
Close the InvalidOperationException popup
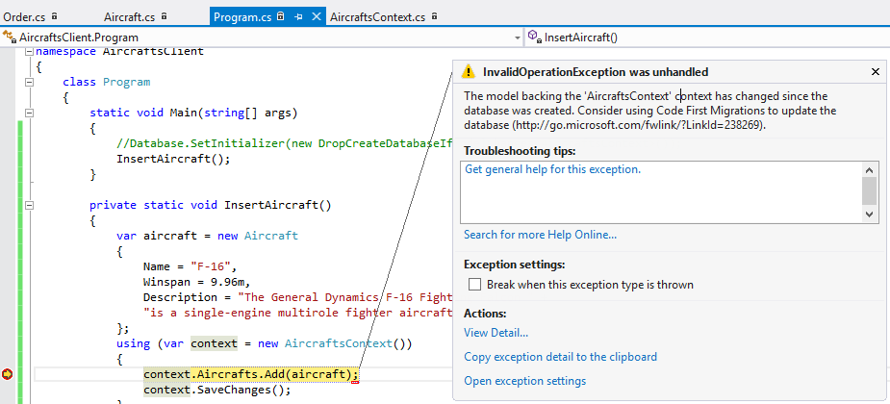[x=875, y=72]
